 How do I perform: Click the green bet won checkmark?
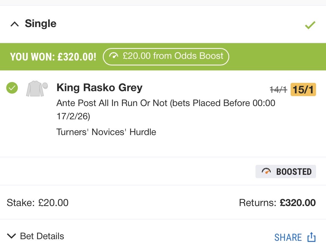[310, 25]
